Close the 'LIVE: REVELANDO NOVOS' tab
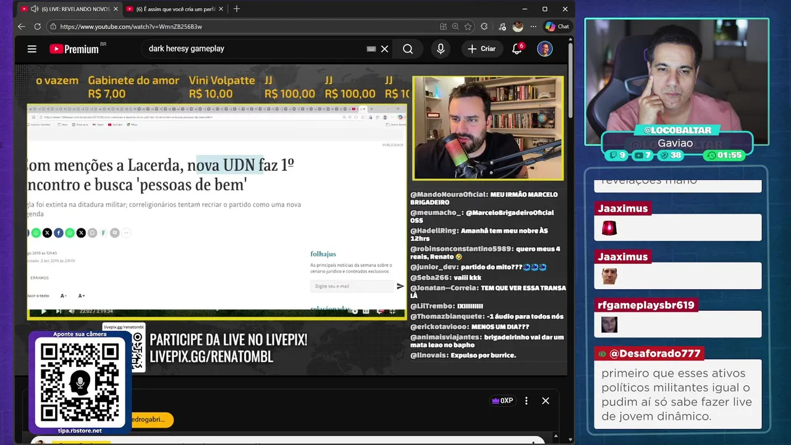Viewport: 791px width, 445px height. point(114,9)
